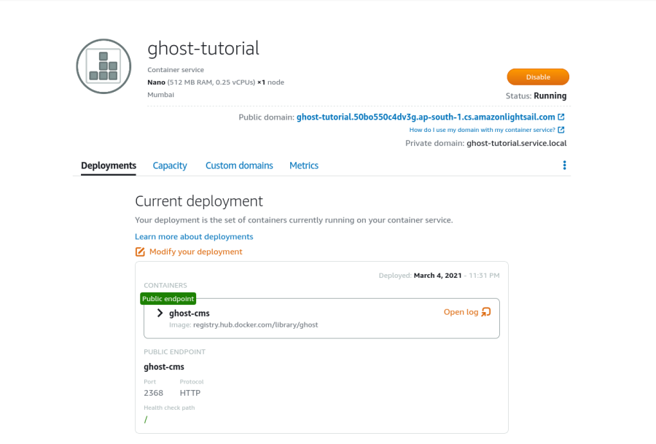Click Modify your deployment

pyautogui.click(x=195, y=252)
